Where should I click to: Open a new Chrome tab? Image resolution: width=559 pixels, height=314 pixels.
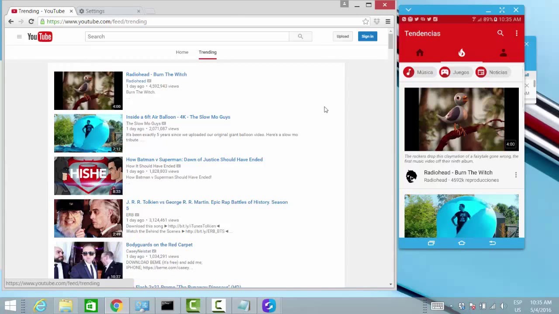149,11
